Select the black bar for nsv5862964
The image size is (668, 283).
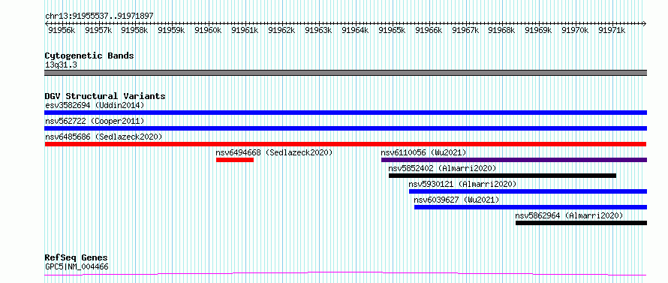pos(581,223)
